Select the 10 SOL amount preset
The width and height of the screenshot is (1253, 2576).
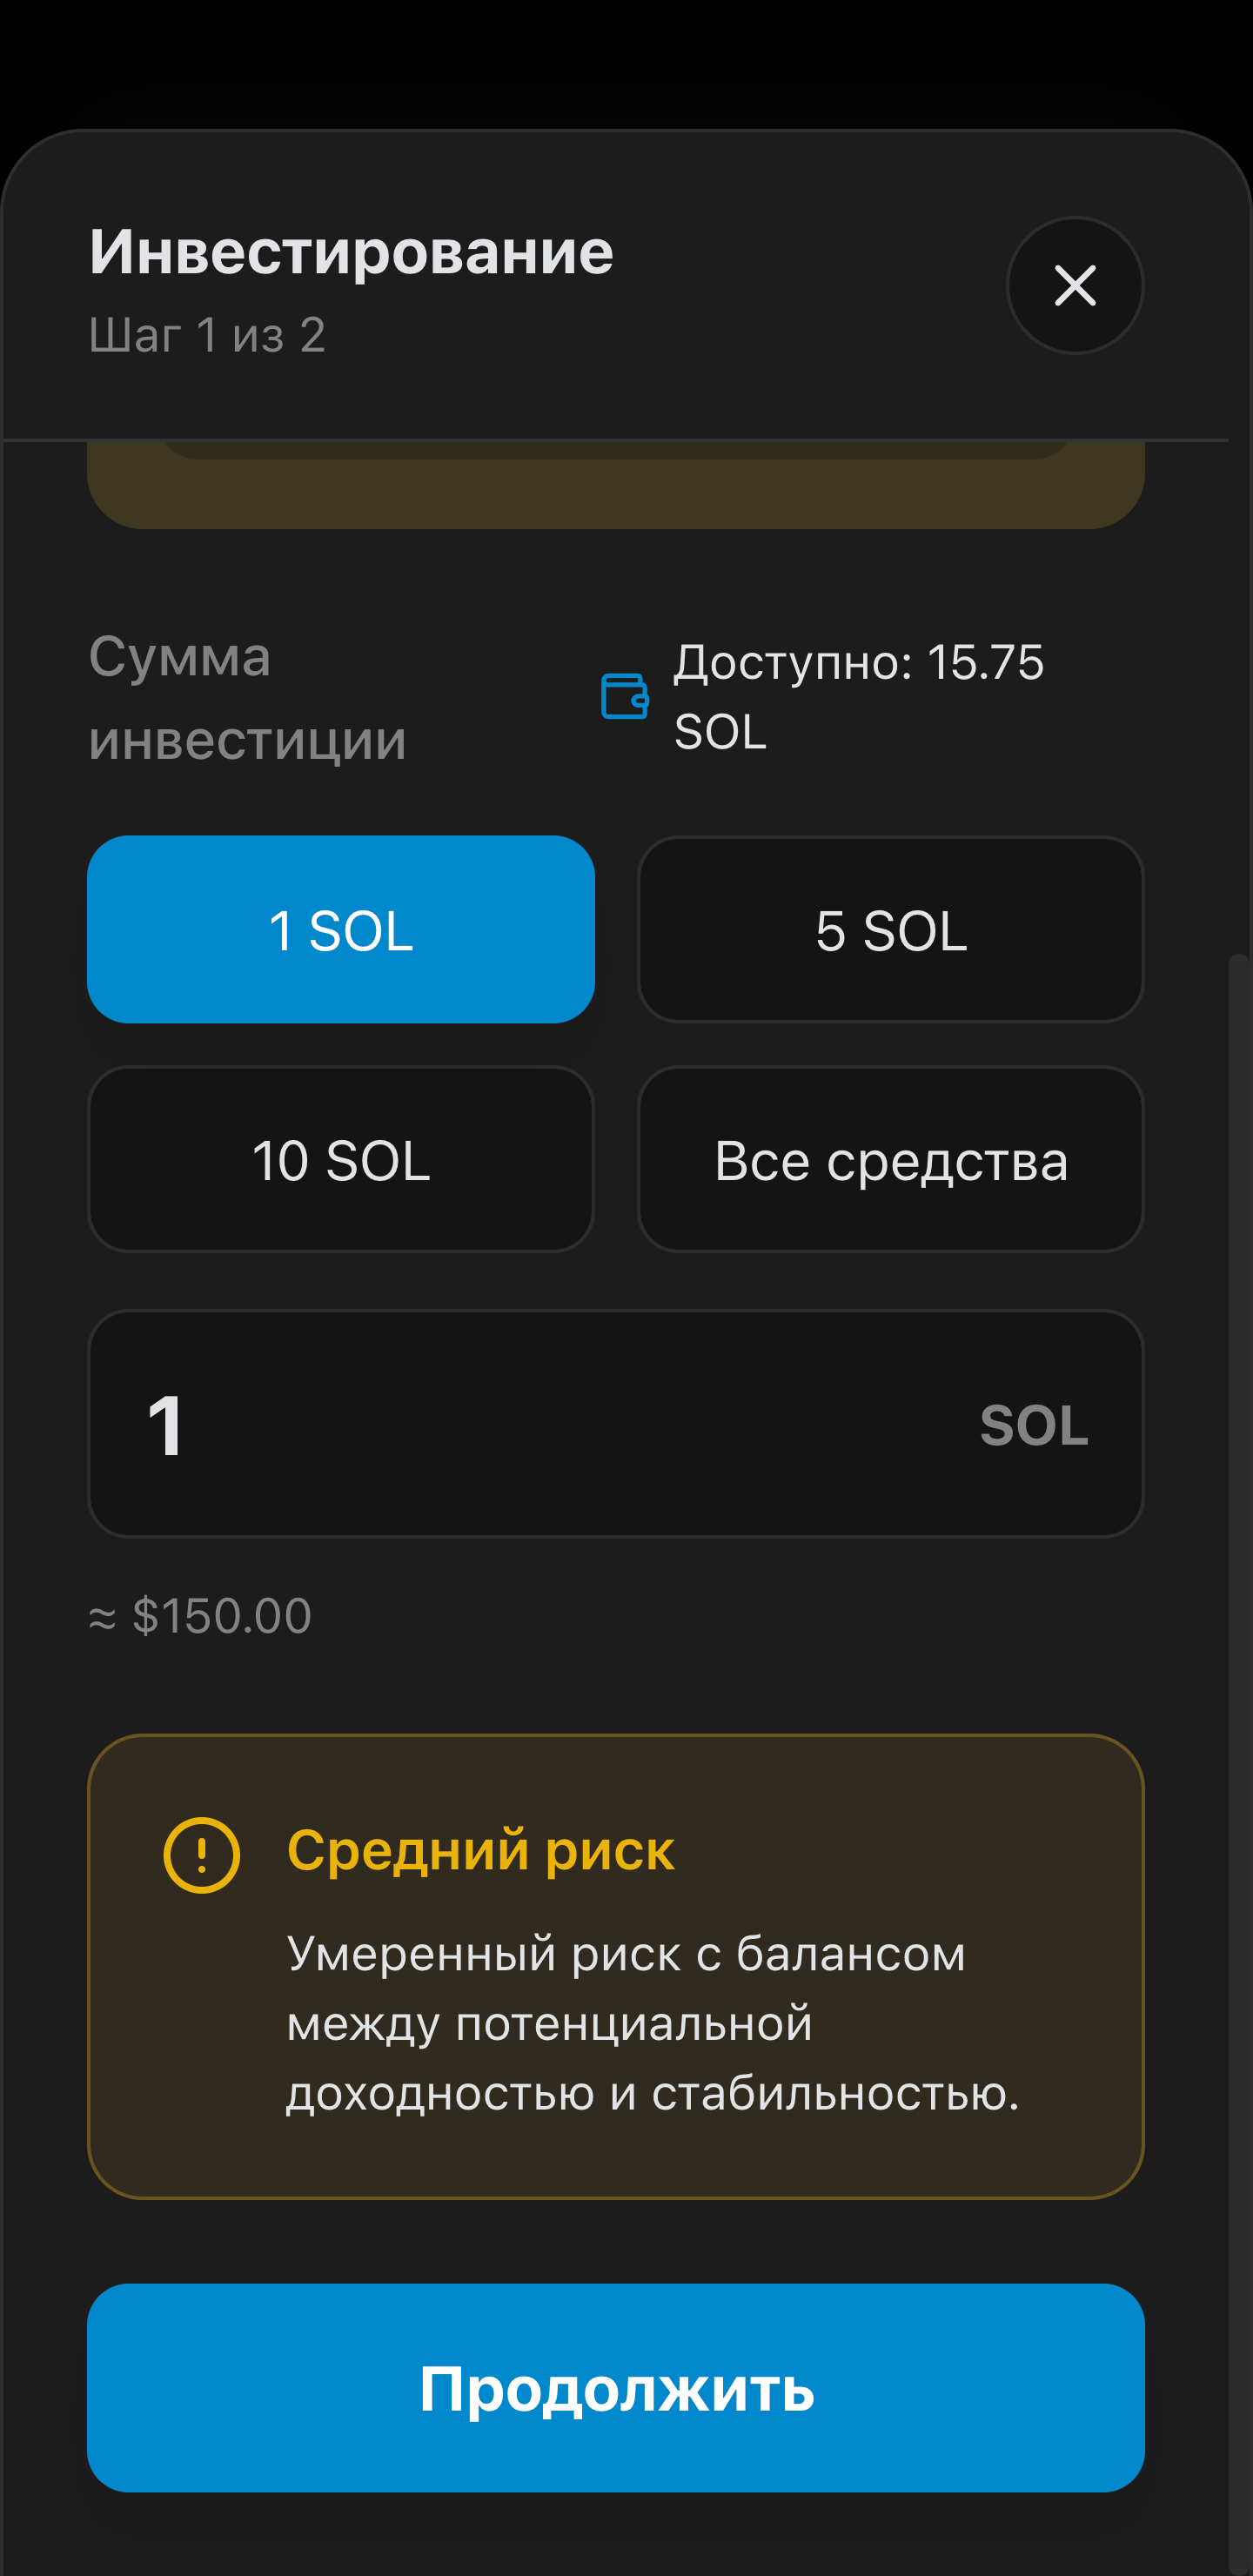[341, 1159]
